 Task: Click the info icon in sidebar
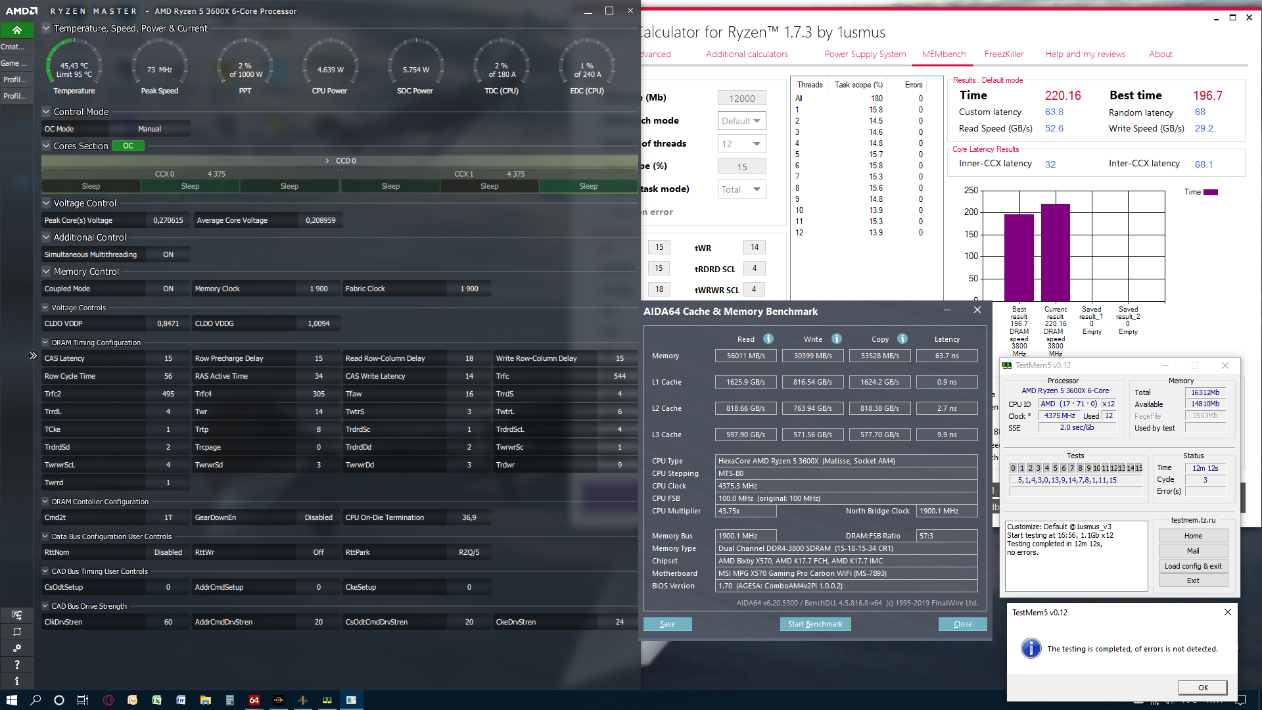pyautogui.click(x=17, y=681)
